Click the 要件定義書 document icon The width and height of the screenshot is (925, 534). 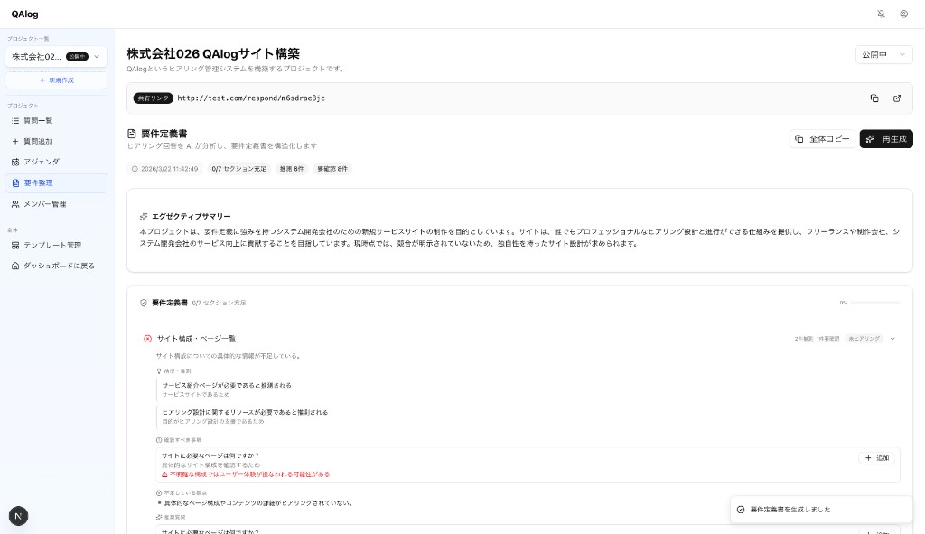131,133
